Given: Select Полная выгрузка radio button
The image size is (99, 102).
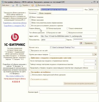Looking at the screenshot, I should [47, 28].
